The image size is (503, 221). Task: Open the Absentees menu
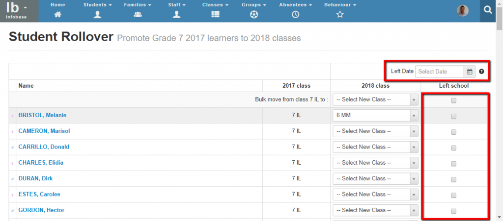point(295,5)
